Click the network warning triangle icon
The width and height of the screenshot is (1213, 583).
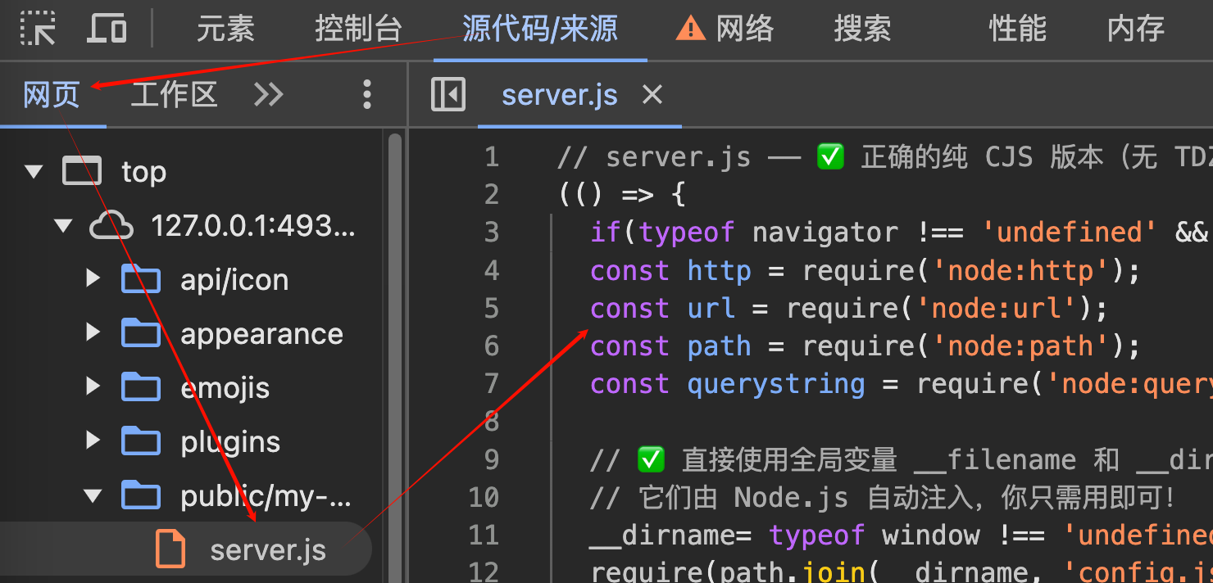click(x=690, y=29)
